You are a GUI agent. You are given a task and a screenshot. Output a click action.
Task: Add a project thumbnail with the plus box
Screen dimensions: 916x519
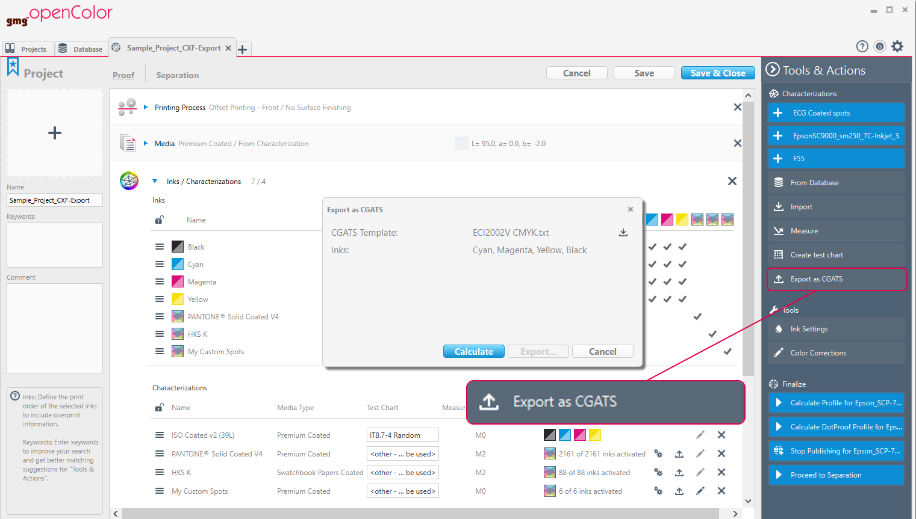click(x=55, y=133)
